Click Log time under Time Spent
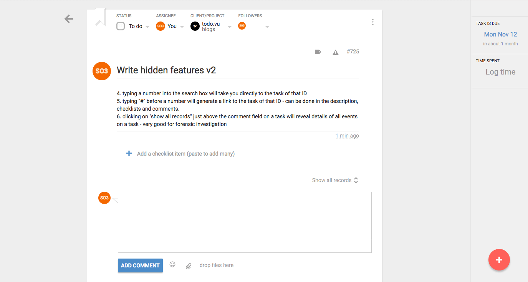 (500, 72)
